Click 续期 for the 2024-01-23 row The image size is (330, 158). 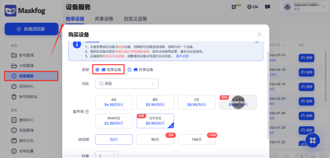click(x=307, y=130)
